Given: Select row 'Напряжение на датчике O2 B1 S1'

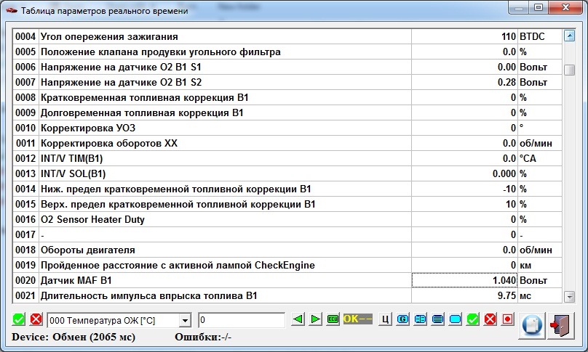Looking at the screenshot, I should pos(287,67).
